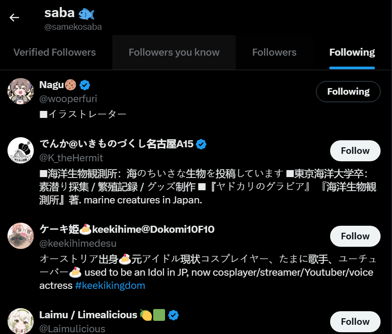This screenshot has width=392, height=334.
Task: Open K_theHermit's hermit crab avatar
Action: tap(21, 150)
